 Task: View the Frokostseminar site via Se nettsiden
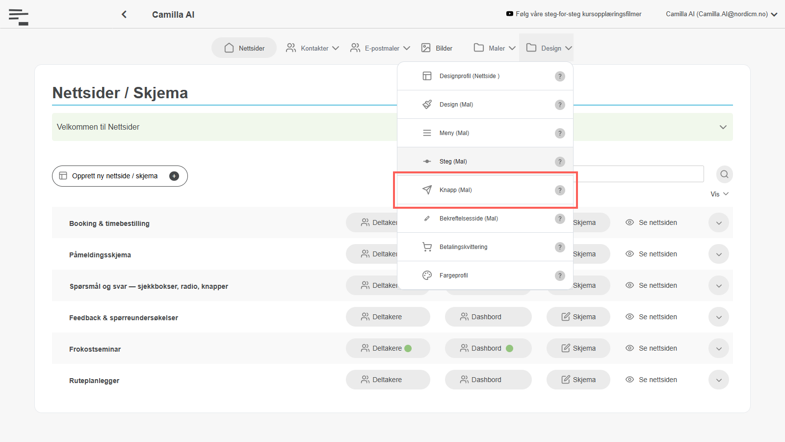[x=652, y=348]
